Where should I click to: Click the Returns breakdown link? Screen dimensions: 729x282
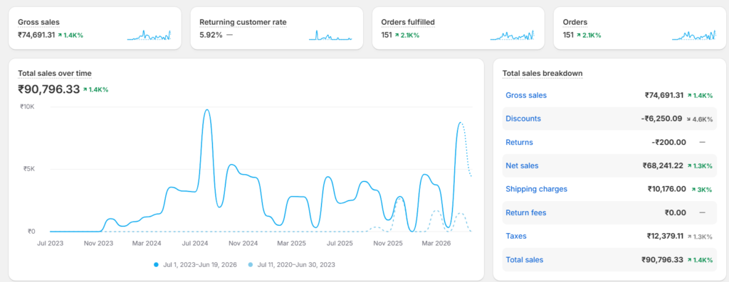519,142
